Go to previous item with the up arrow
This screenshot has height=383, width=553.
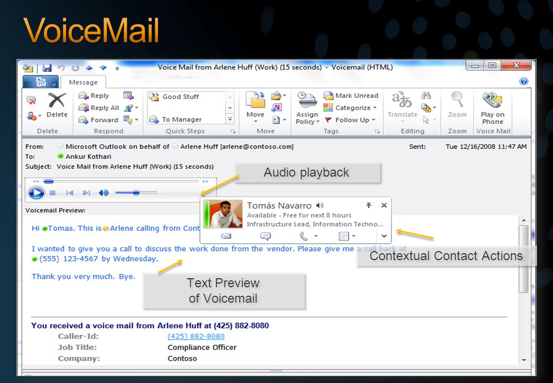click(x=89, y=68)
